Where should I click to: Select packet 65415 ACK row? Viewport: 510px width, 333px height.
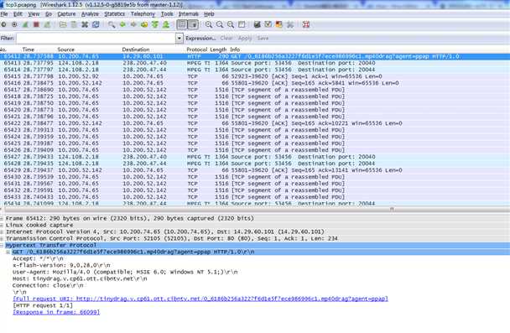(x=255, y=76)
